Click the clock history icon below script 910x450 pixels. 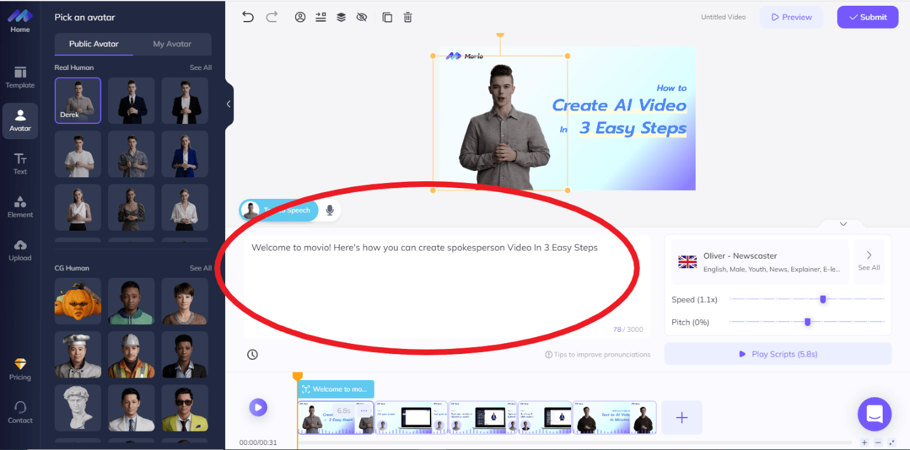252,355
